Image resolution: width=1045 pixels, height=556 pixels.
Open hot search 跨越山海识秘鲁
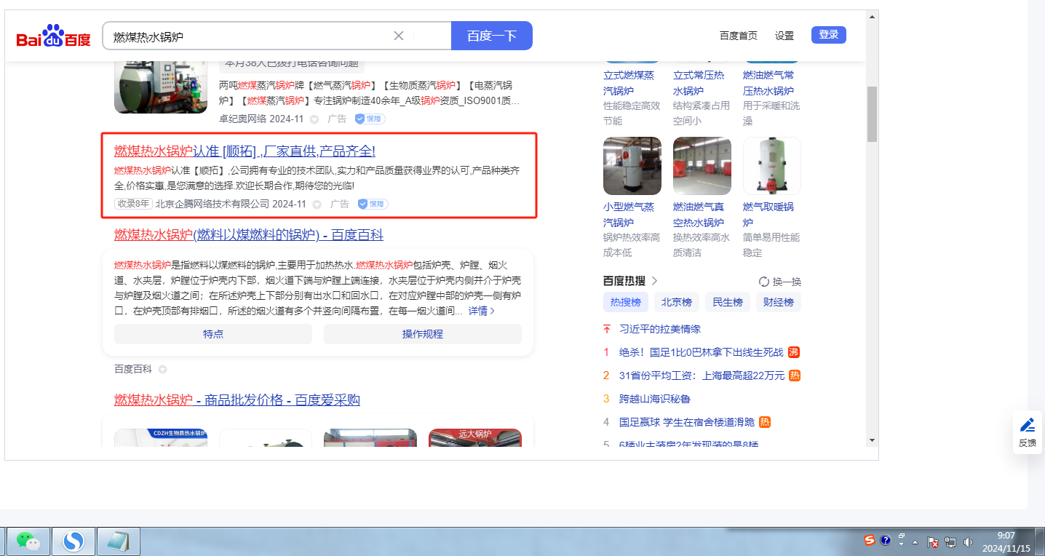[x=655, y=399]
